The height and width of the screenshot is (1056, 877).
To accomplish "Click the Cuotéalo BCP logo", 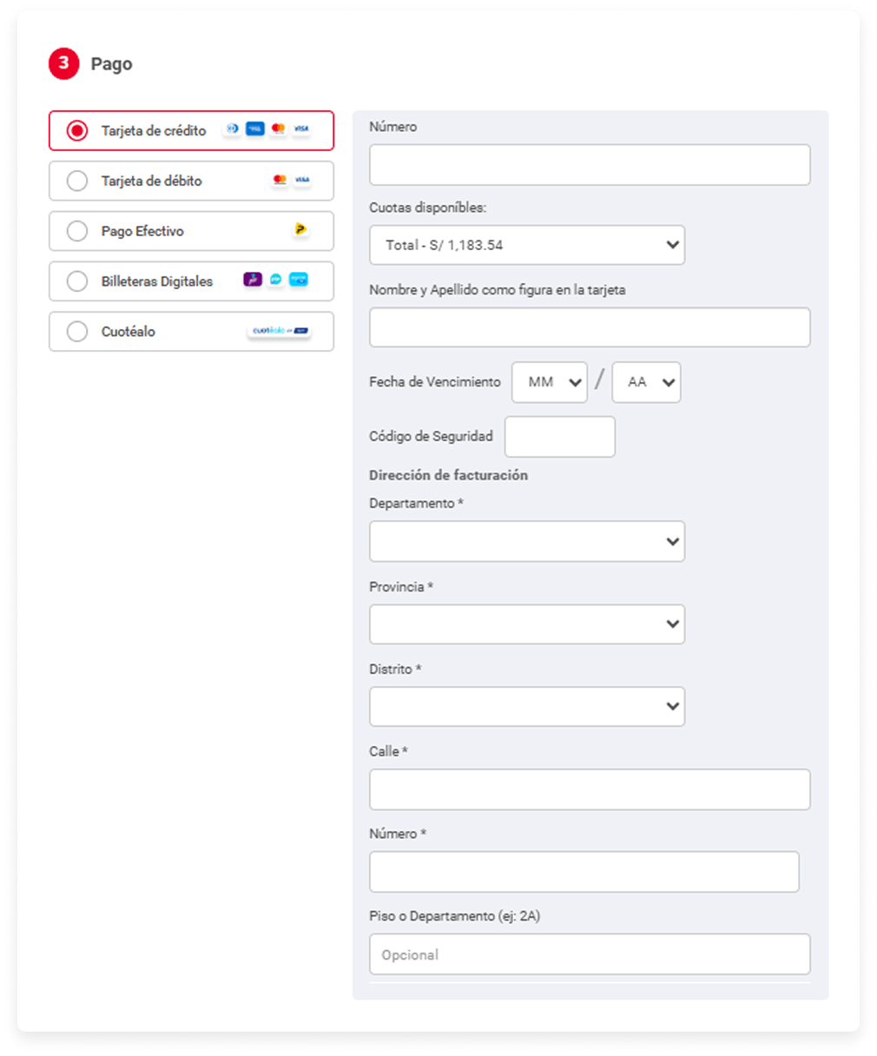I will point(280,331).
